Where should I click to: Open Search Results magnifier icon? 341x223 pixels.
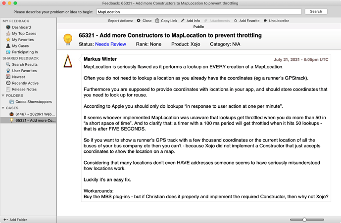8,64
